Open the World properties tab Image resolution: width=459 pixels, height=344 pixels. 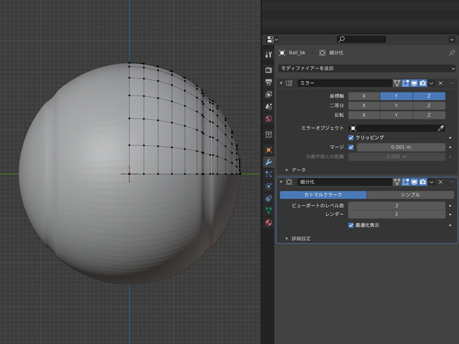269,119
